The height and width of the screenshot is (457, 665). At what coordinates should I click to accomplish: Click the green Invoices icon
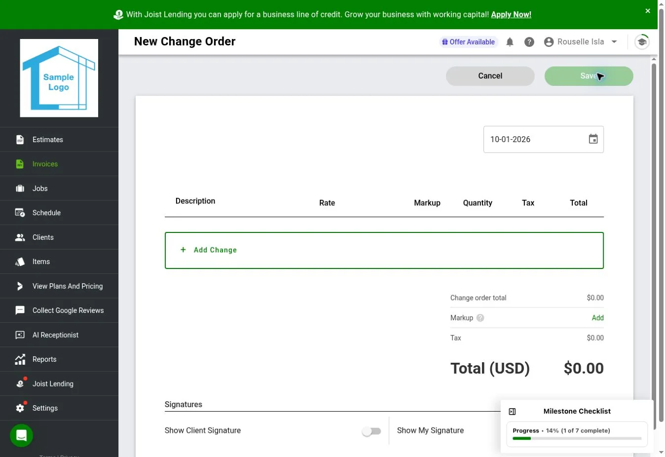(20, 164)
